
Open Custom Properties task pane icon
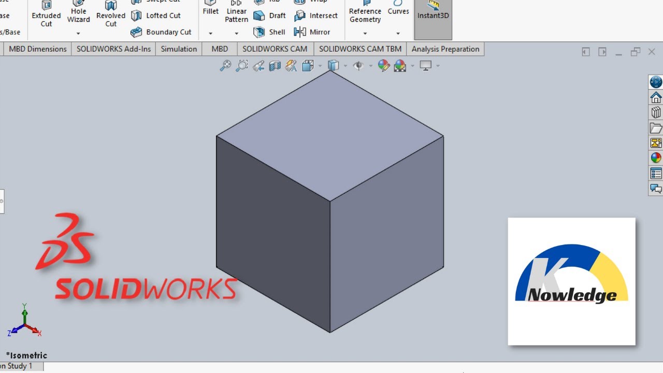click(x=656, y=173)
